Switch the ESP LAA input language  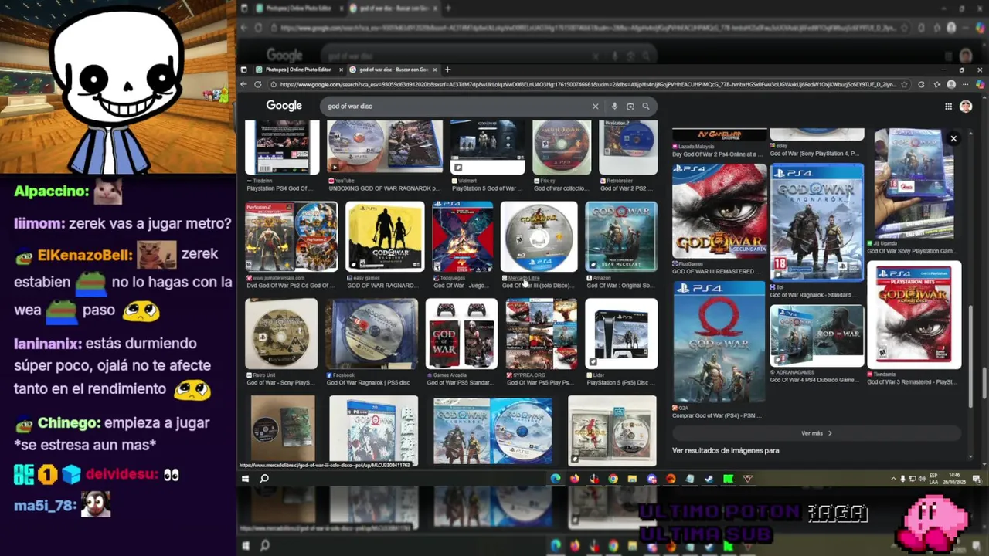click(933, 479)
